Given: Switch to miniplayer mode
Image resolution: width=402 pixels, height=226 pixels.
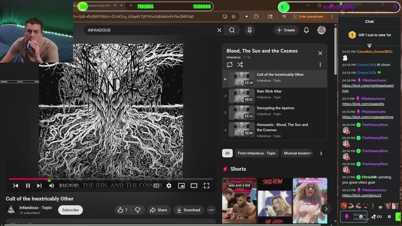Looking at the screenshot, I should tap(181, 186).
